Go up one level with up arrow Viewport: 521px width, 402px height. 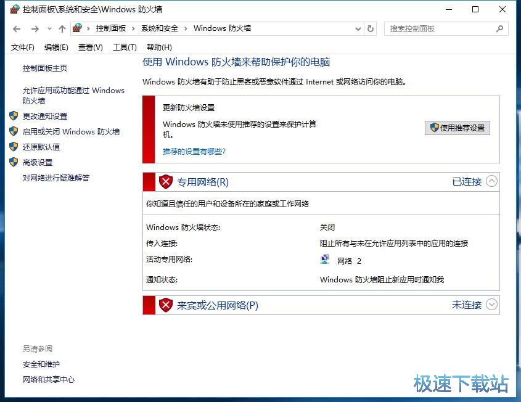click(62, 29)
